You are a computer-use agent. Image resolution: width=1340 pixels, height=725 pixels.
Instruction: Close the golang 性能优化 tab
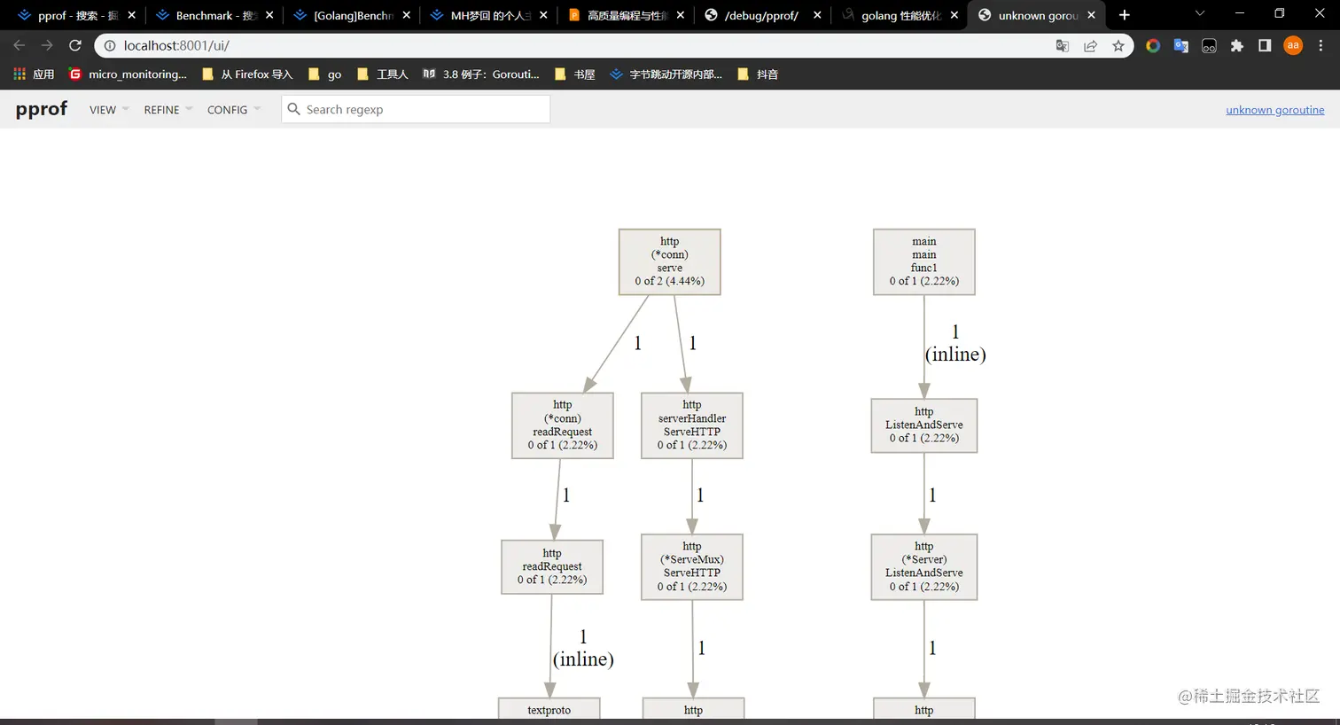954,15
